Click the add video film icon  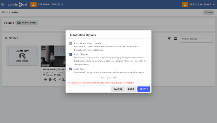point(23,56)
